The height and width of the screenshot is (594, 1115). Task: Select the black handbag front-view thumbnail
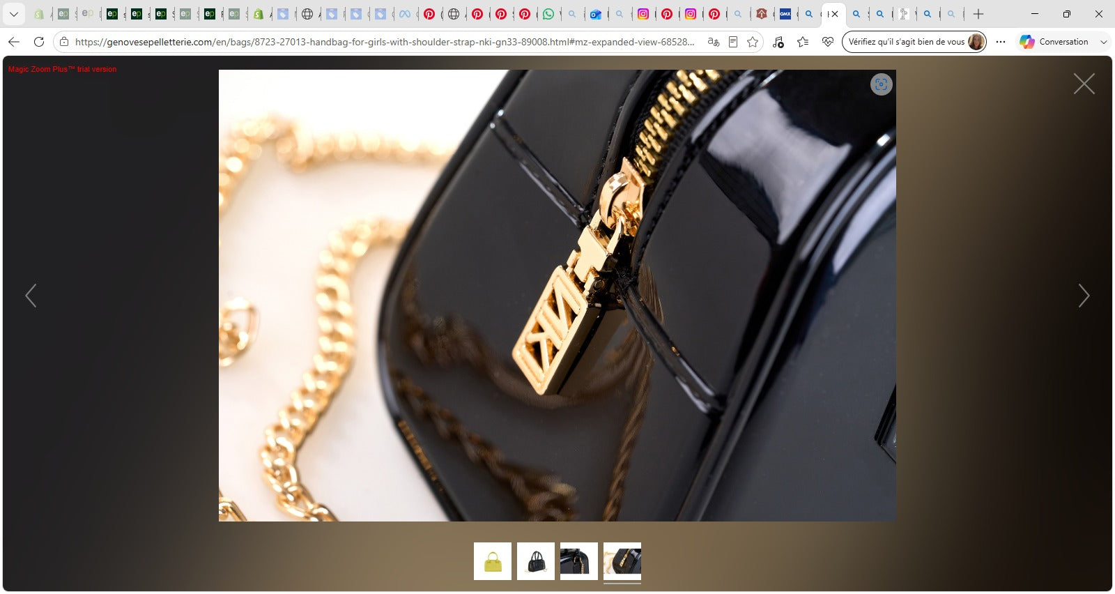pos(536,561)
